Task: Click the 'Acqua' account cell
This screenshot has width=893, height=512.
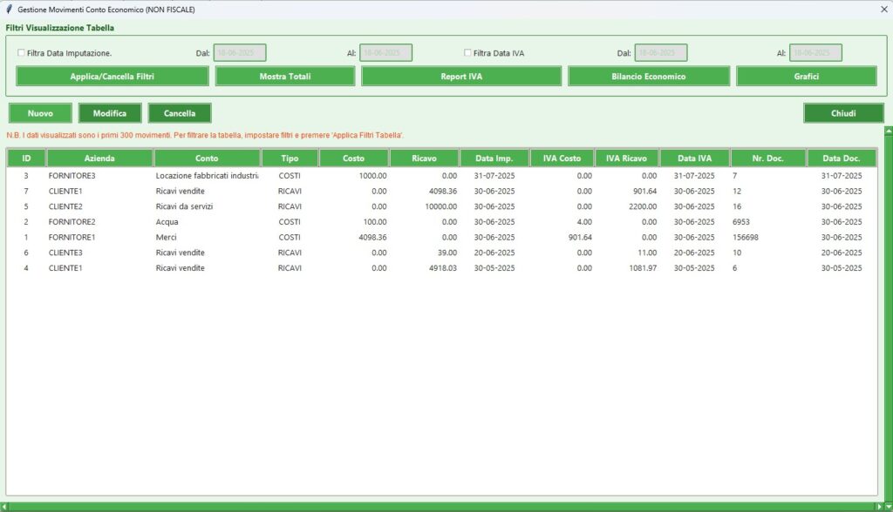Action: [167, 222]
